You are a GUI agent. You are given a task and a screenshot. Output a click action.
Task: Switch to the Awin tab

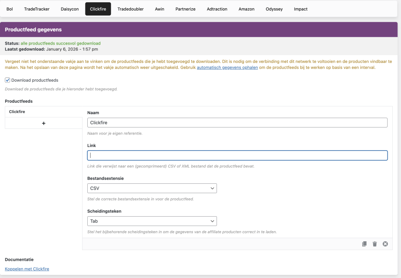(x=159, y=9)
